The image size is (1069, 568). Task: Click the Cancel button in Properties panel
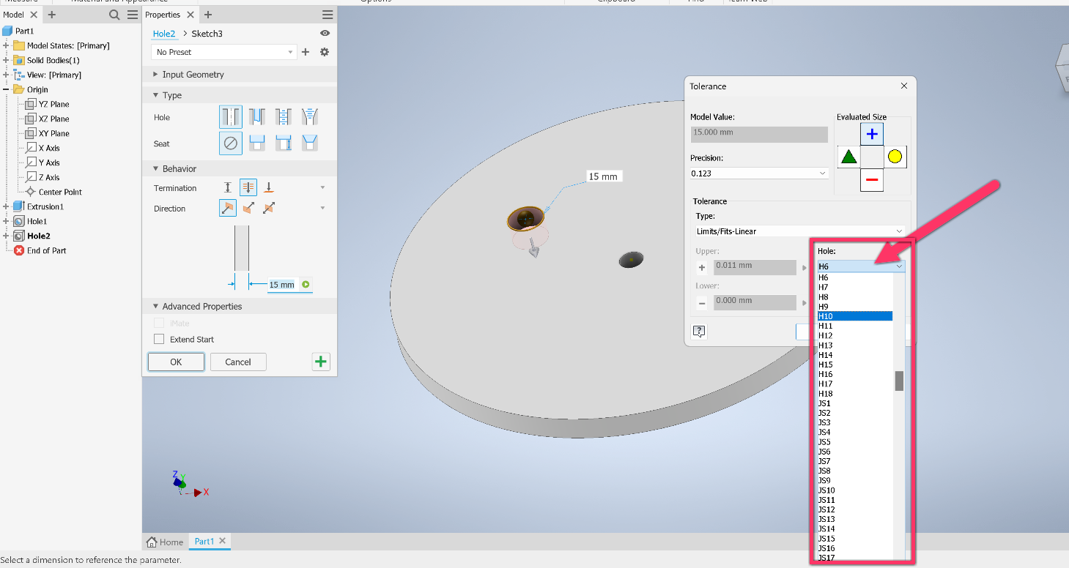tap(238, 362)
